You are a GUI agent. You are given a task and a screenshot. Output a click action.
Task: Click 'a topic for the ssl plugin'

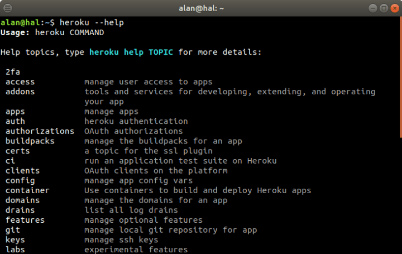pyautogui.click(x=149, y=151)
